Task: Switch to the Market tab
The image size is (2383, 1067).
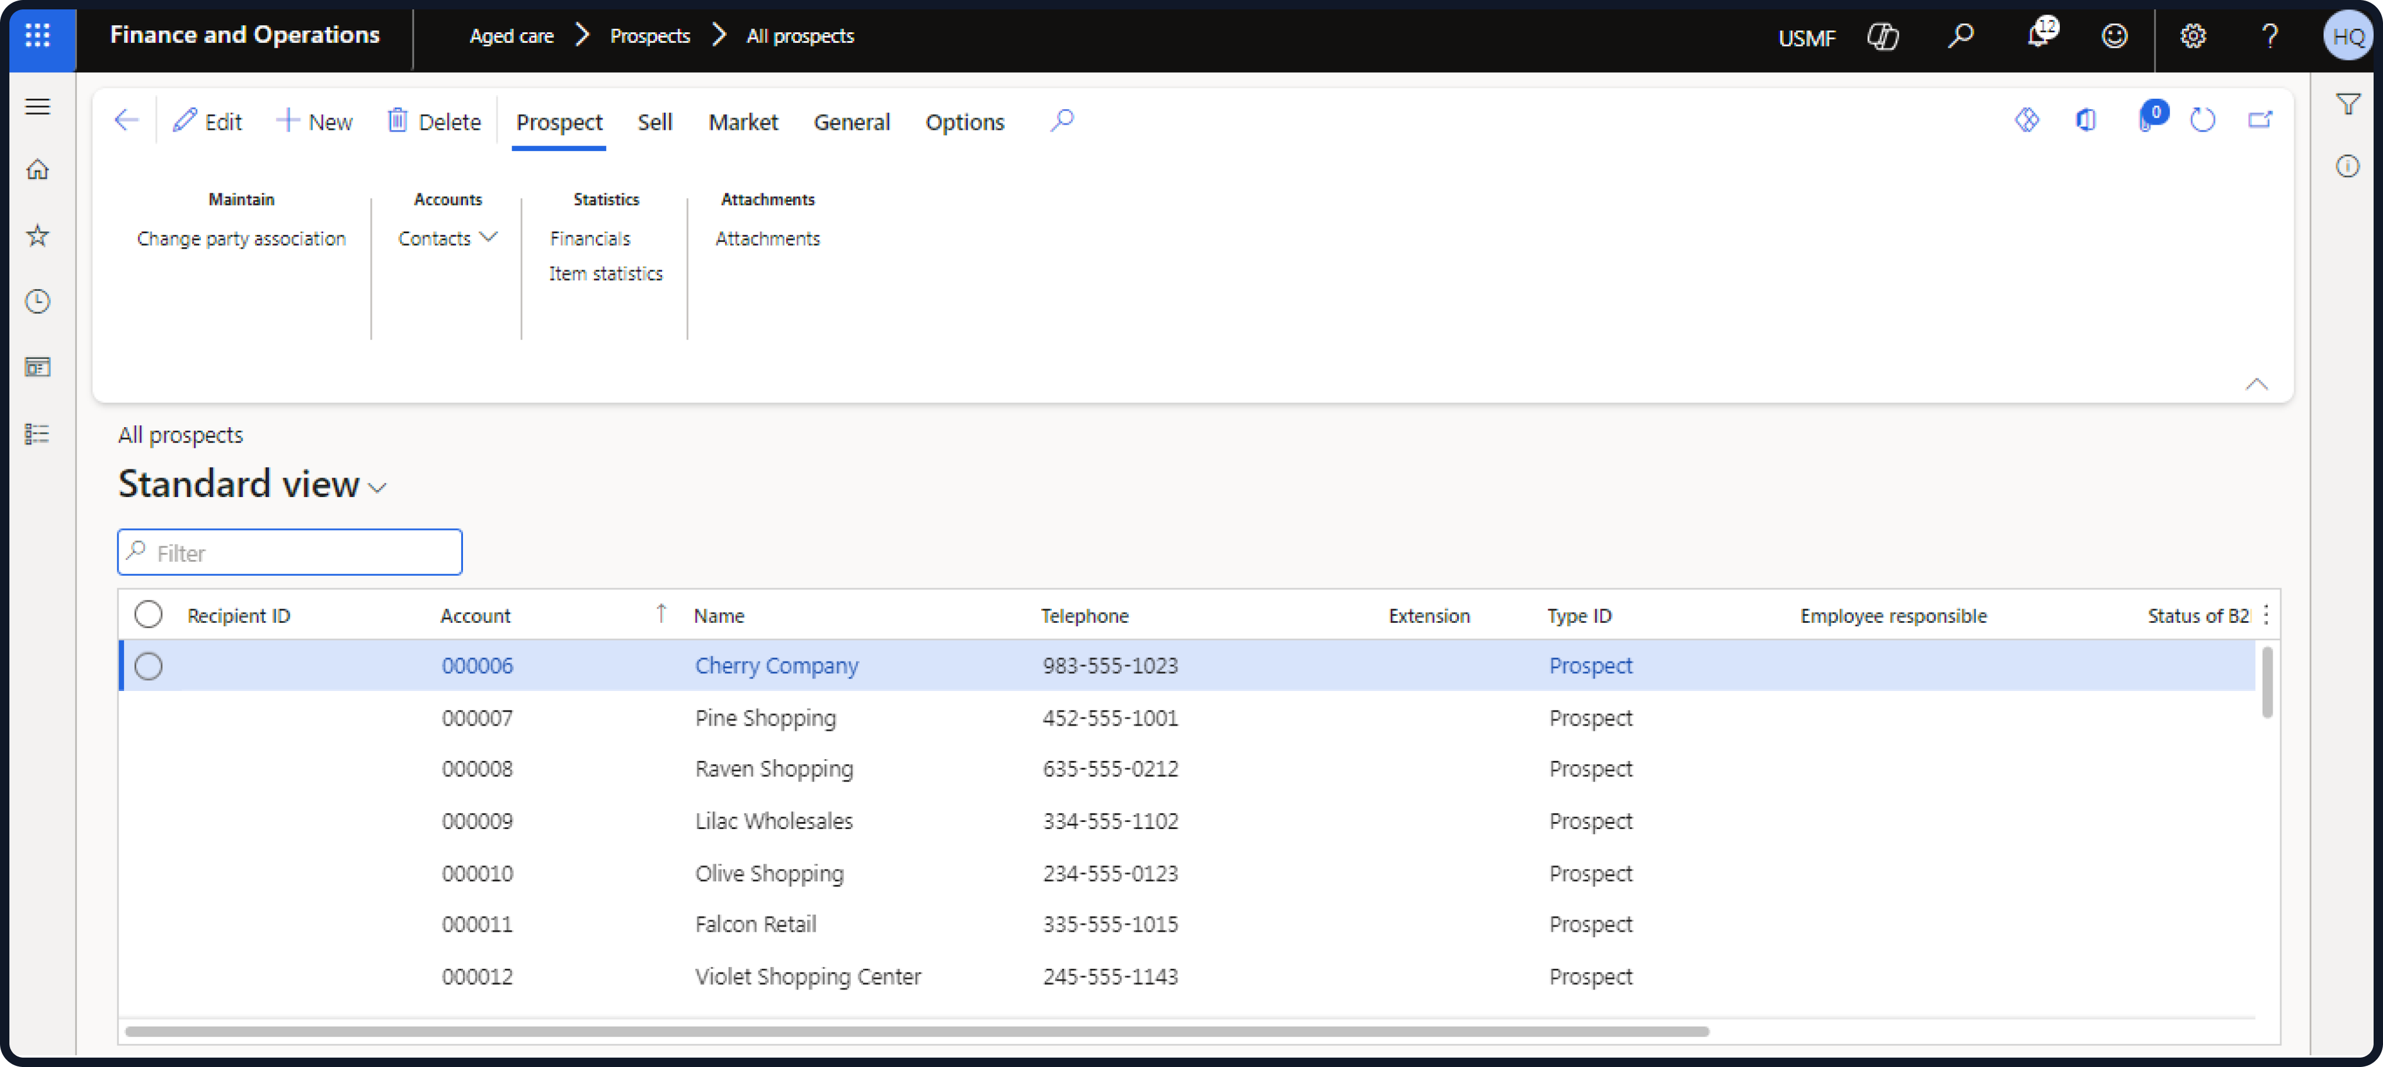Action: point(743,122)
